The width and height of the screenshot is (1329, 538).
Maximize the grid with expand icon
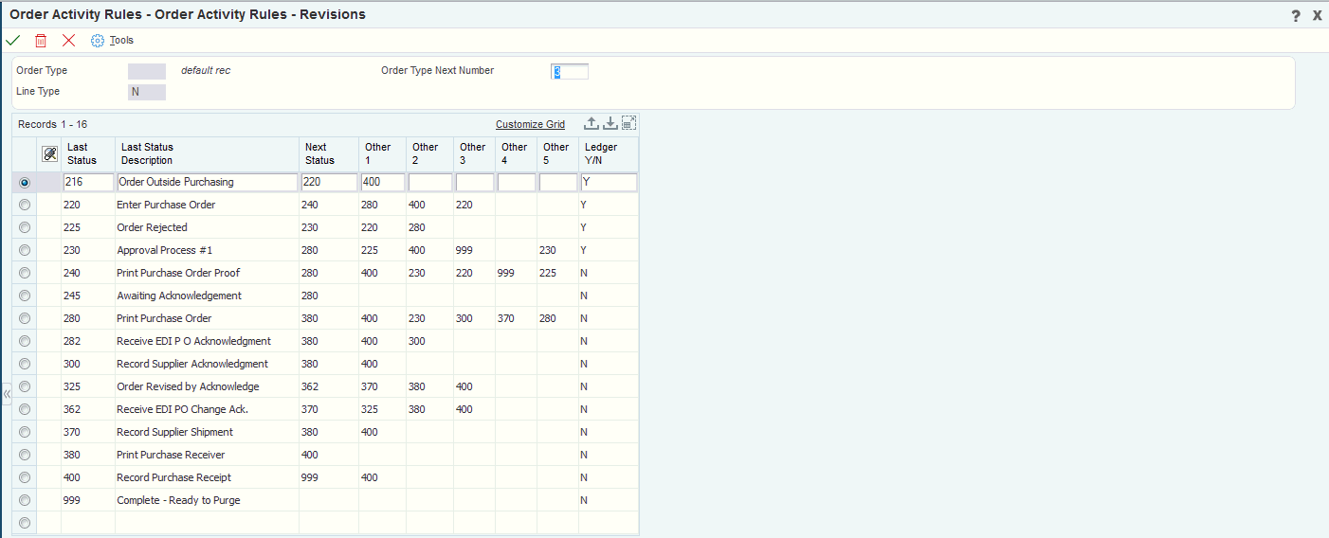[628, 123]
